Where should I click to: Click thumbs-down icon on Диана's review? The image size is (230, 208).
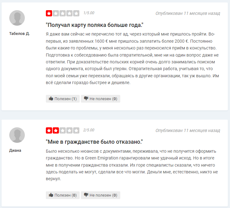click(86, 195)
